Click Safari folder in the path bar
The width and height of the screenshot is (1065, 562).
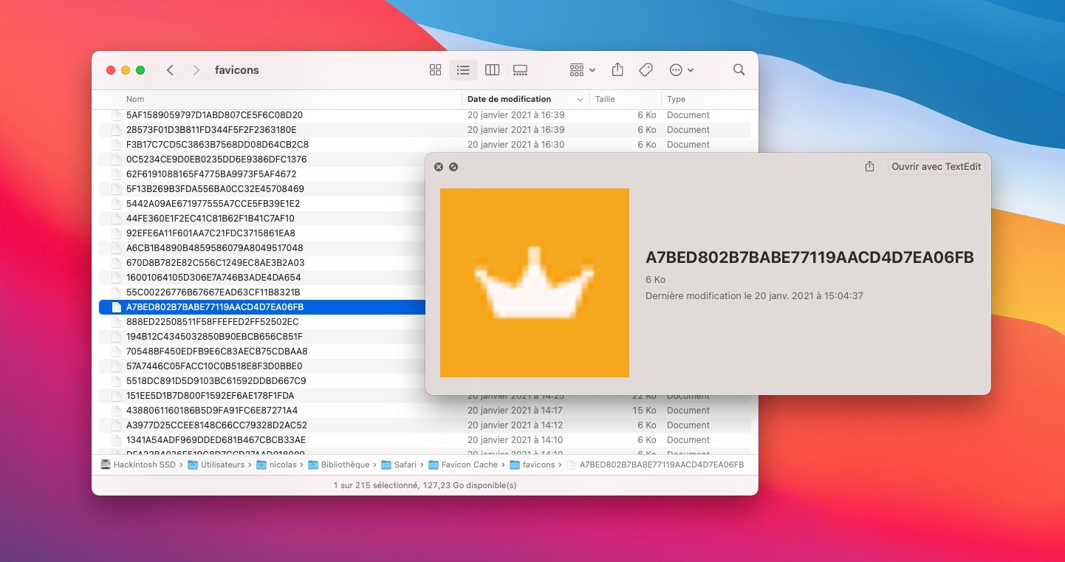399,465
